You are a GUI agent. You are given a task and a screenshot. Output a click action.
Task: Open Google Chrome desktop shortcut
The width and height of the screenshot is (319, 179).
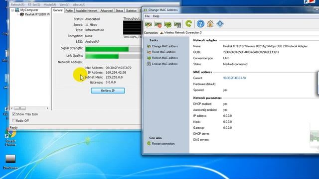click(x=10, y=137)
